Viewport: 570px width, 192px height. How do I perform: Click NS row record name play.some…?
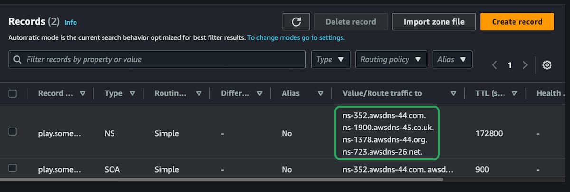click(60, 134)
